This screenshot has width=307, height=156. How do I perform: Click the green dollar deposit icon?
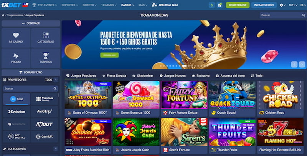212,5
